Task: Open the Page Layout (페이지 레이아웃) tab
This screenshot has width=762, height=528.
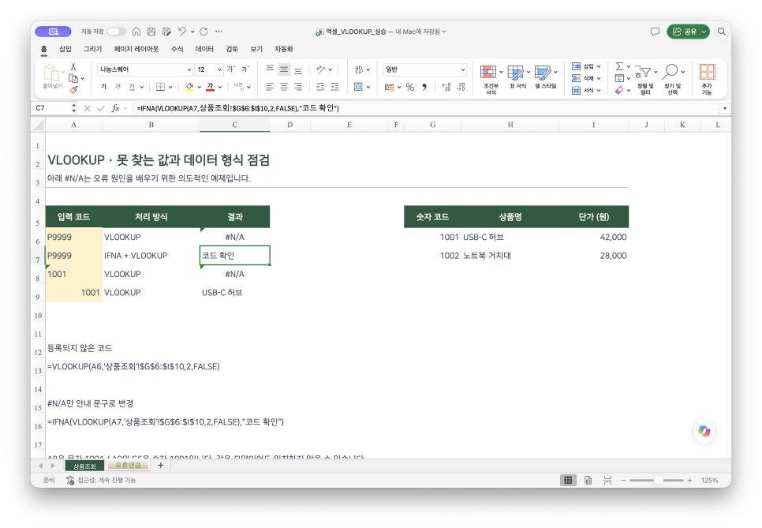Action: coord(136,49)
